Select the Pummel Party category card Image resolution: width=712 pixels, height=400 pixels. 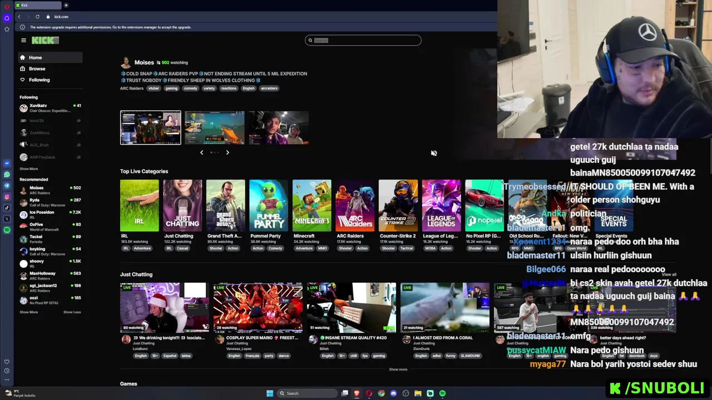coord(269,206)
